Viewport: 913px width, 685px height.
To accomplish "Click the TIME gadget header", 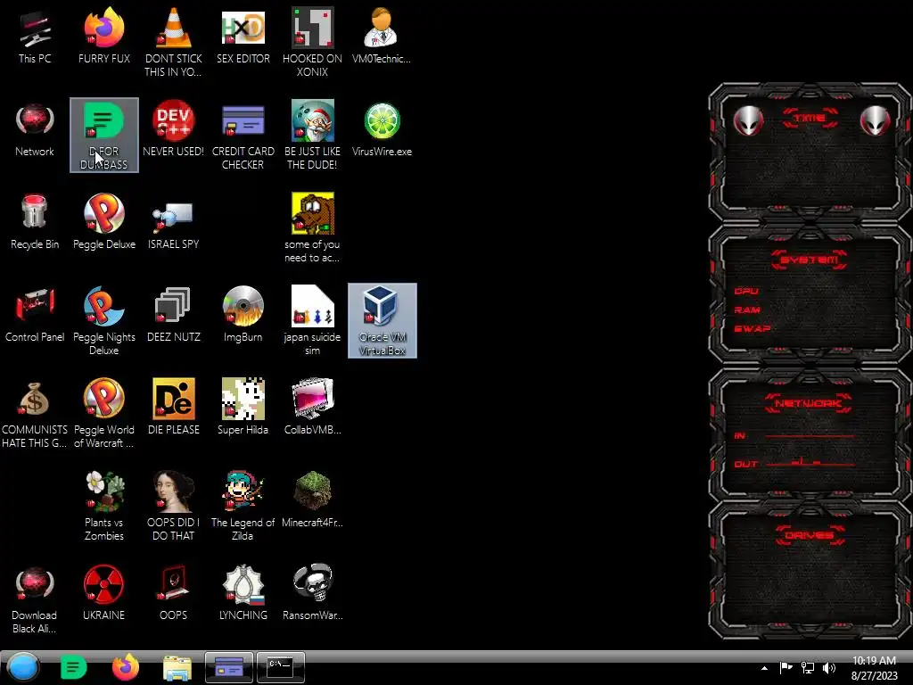I will [x=810, y=119].
